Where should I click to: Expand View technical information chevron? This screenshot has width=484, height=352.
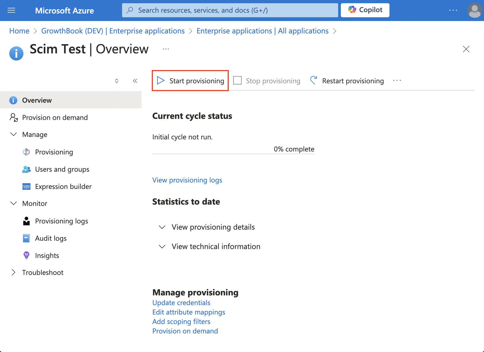click(x=162, y=246)
